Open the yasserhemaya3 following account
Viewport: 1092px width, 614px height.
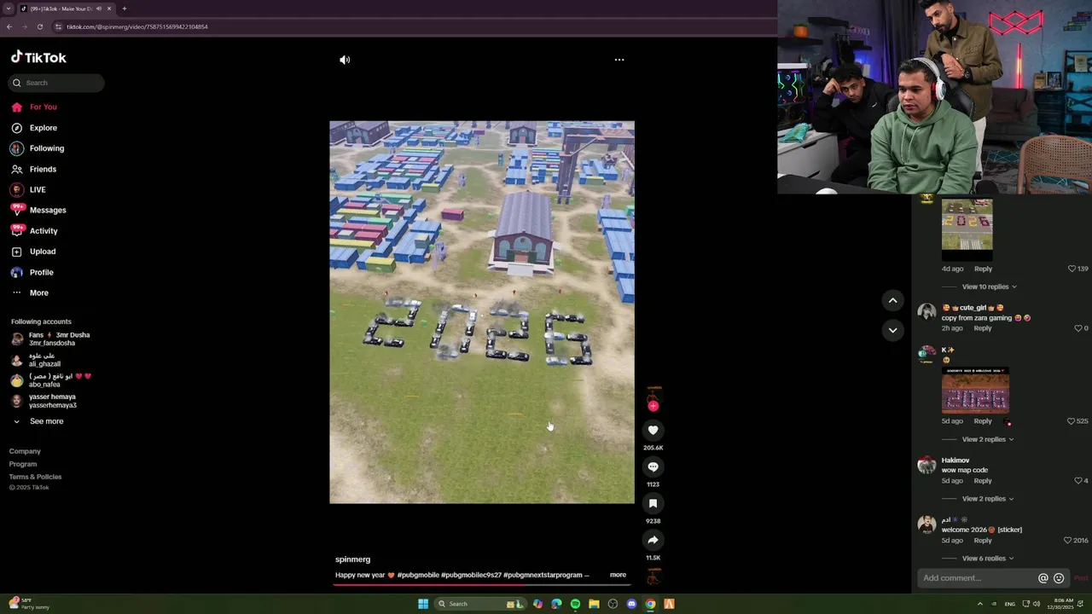point(44,400)
